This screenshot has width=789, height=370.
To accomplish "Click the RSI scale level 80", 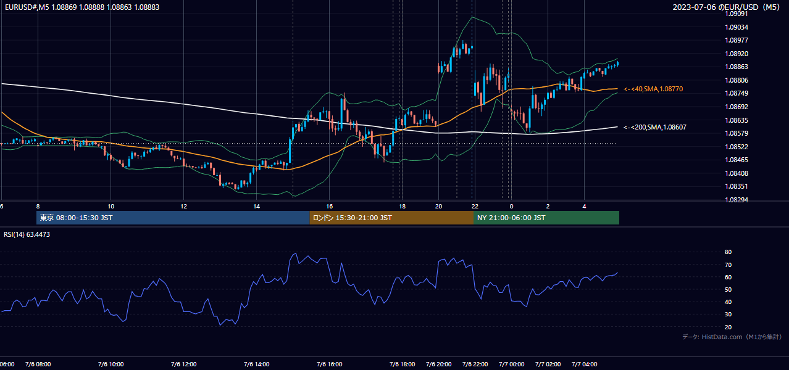I will [728, 252].
